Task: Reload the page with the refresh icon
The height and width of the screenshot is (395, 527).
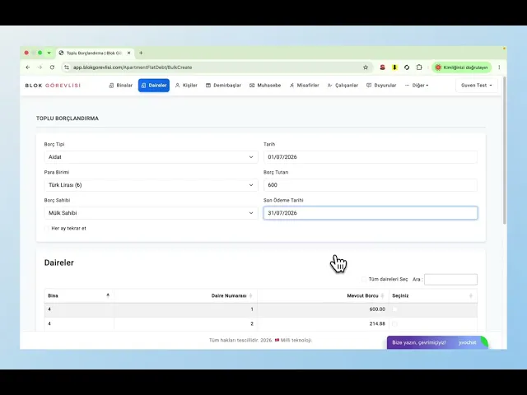Action: pyautogui.click(x=52, y=67)
